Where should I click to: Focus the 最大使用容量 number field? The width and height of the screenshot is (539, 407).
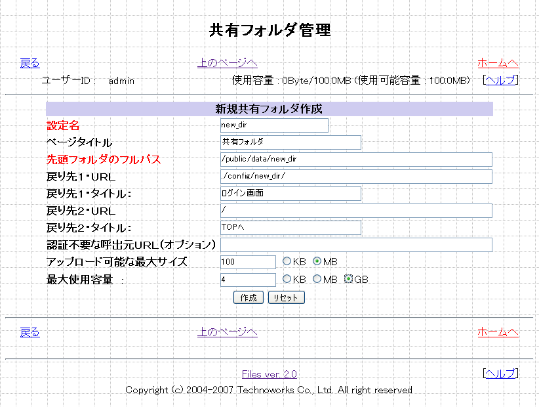[x=248, y=280]
